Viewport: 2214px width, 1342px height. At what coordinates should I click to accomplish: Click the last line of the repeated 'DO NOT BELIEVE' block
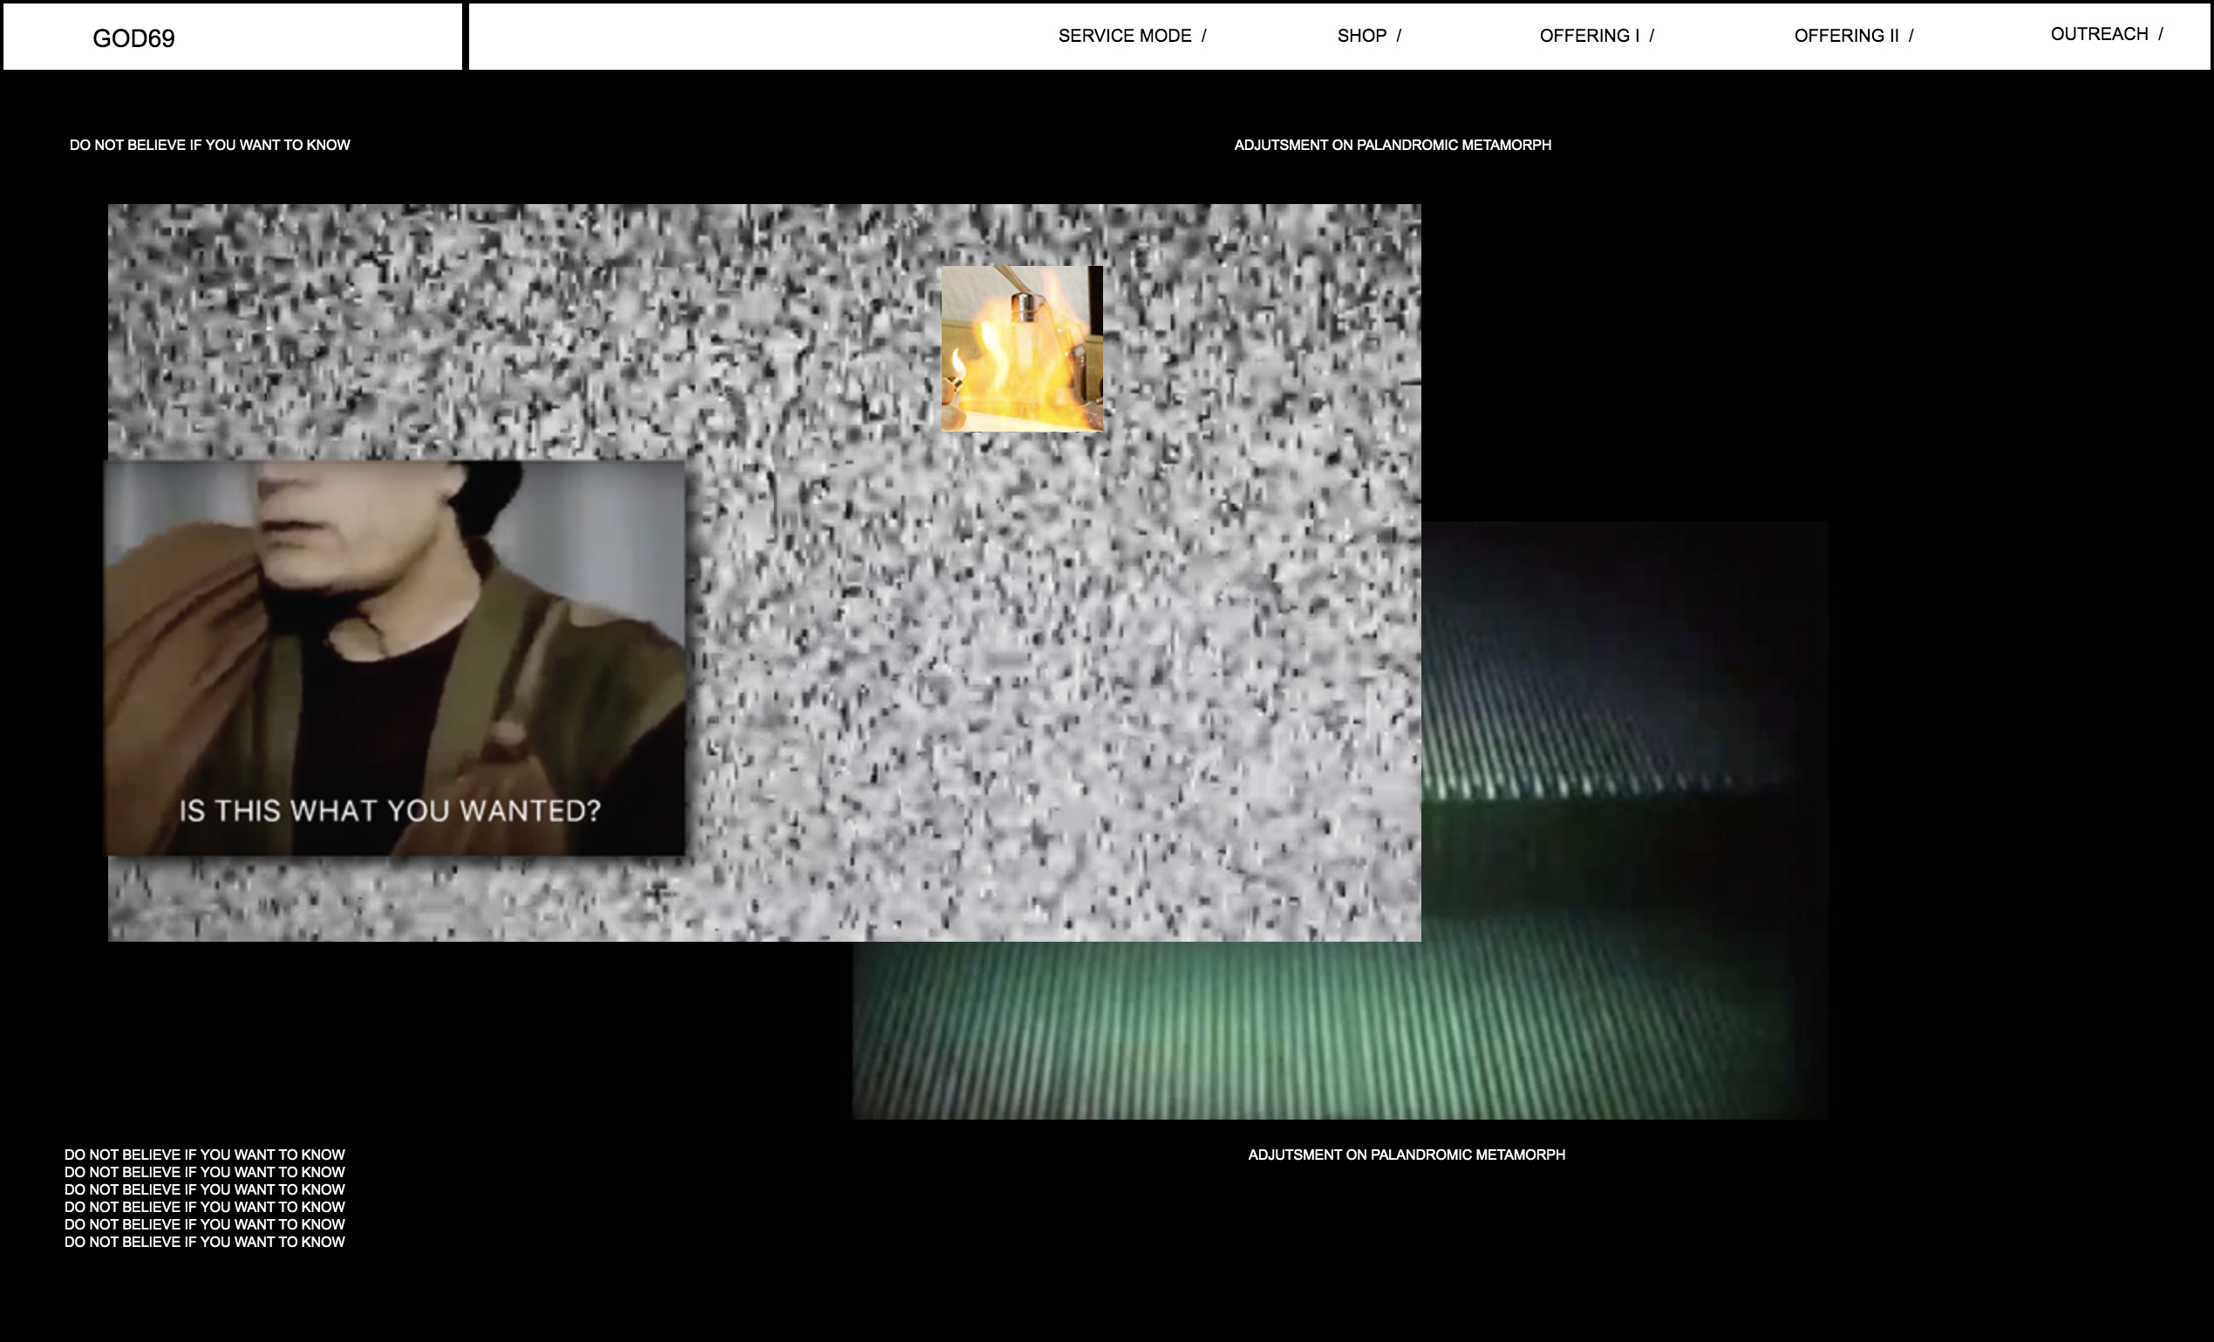pos(204,1242)
